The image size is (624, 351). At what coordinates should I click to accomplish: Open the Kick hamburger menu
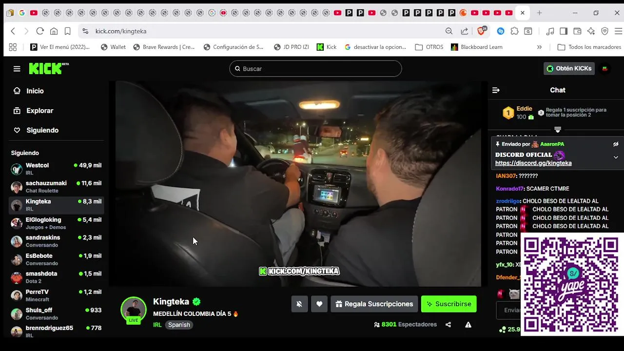coord(17,69)
